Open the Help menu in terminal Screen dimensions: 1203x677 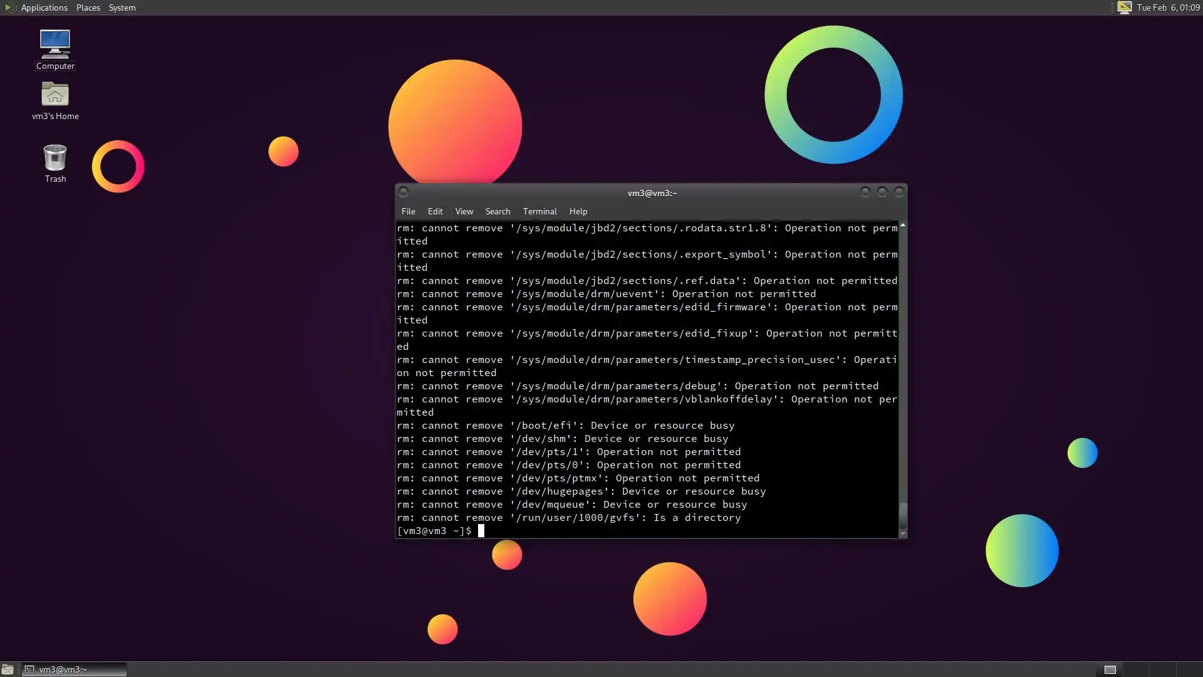click(x=578, y=211)
